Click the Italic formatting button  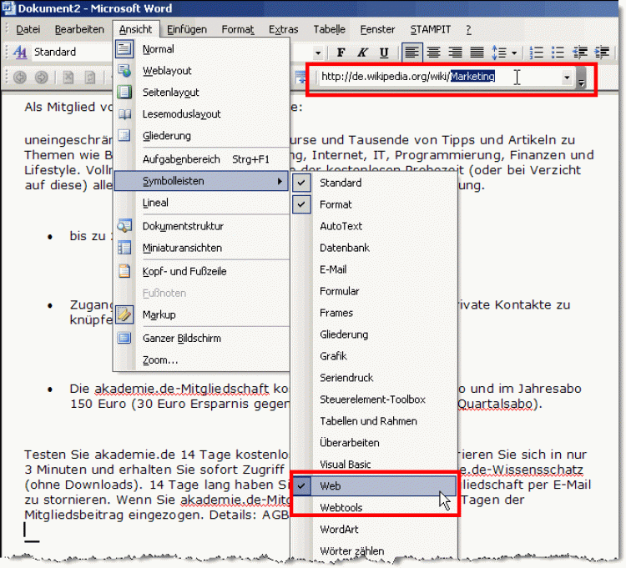[362, 53]
